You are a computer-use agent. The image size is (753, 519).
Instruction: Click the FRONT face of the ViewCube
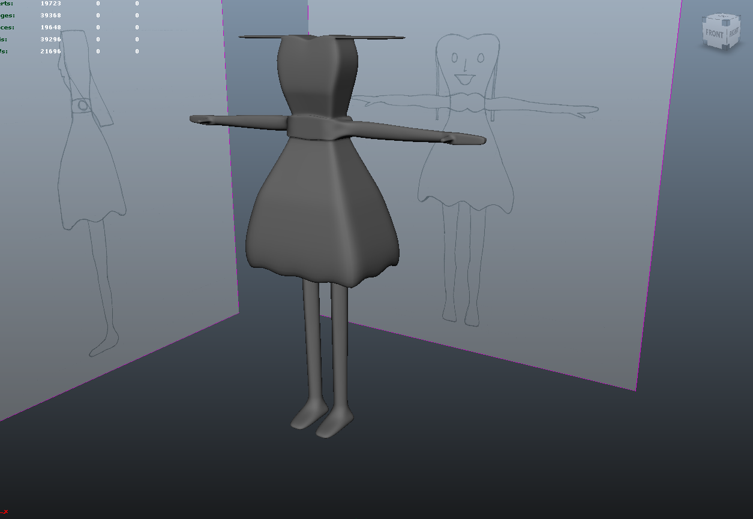[x=714, y=34]
